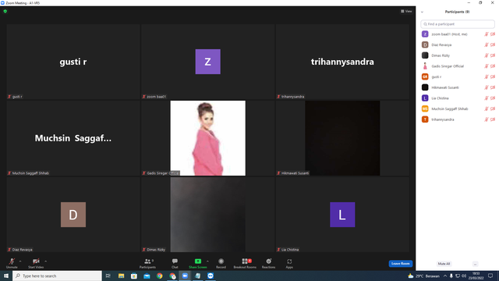The width and height of the screenshot is (499, 281).
Task: Open the Windows Start menu
Action: [x=6, y=276]
